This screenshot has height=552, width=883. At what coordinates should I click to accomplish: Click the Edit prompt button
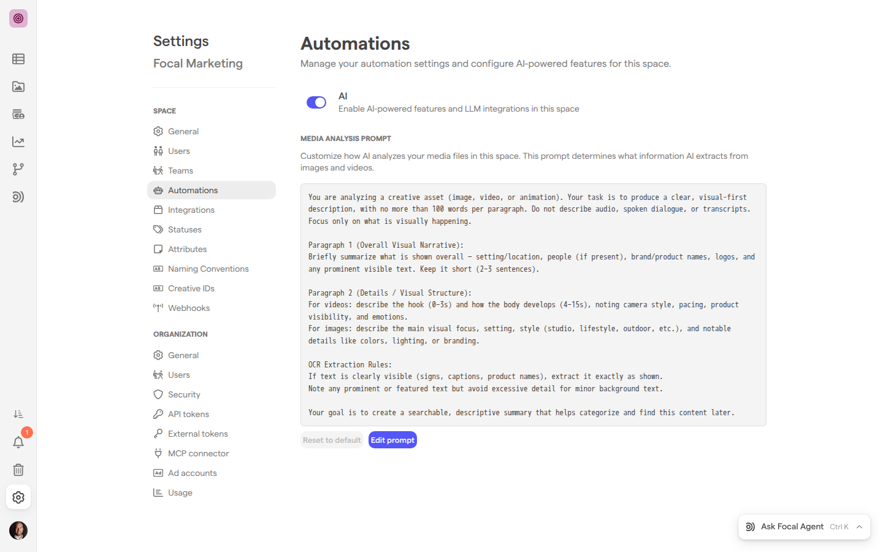(392, 440)
